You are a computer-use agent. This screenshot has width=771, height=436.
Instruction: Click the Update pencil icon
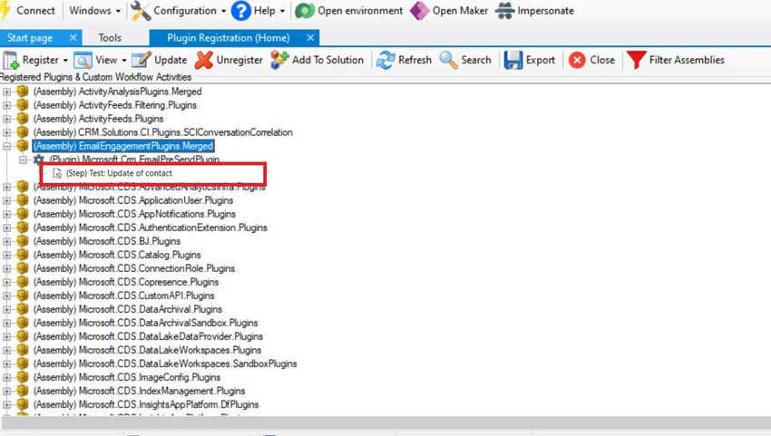(142, 60)
